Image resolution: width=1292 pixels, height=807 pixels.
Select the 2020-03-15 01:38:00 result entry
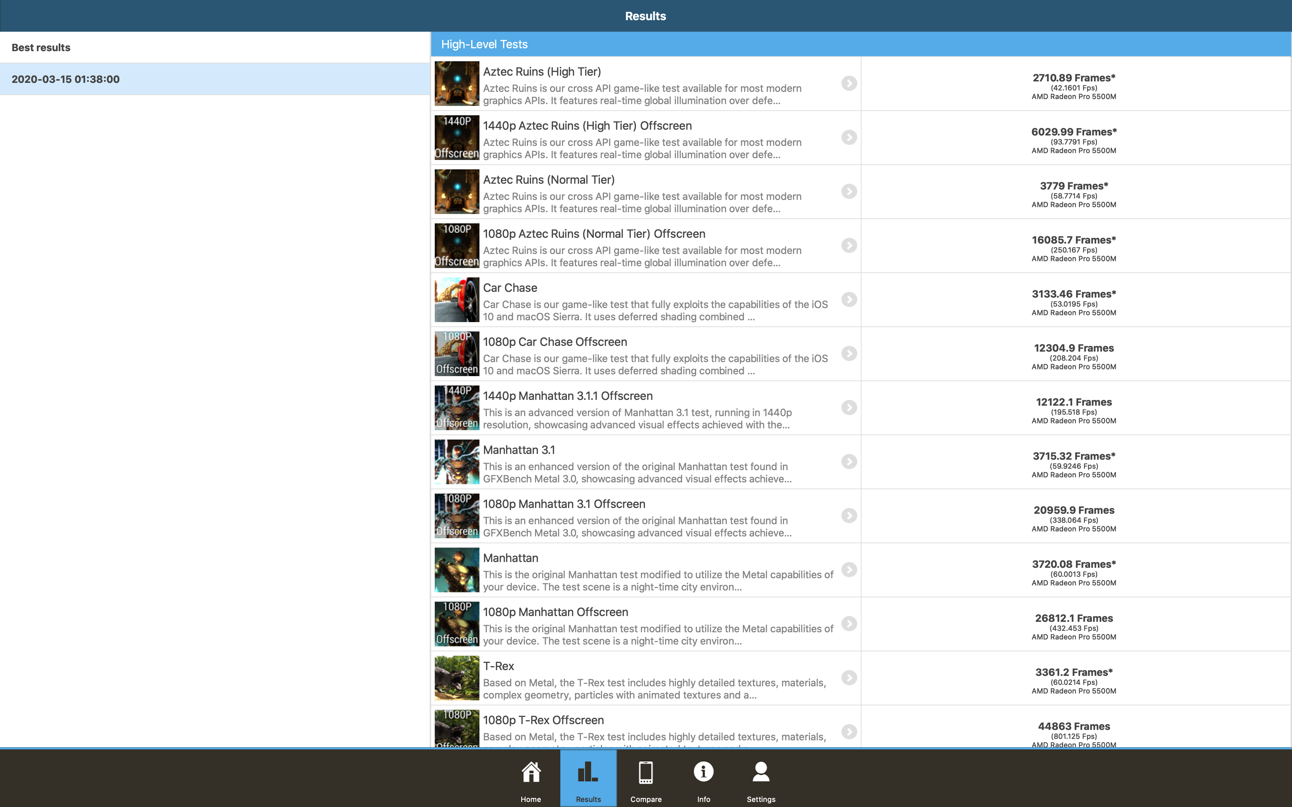[x=214, y=79]
